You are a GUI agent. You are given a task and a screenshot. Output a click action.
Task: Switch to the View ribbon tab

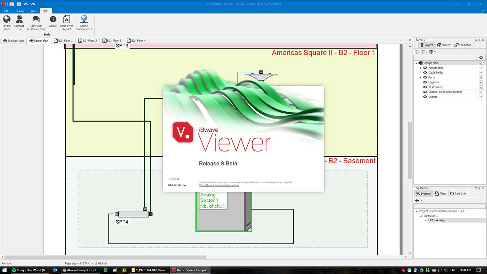33,11
